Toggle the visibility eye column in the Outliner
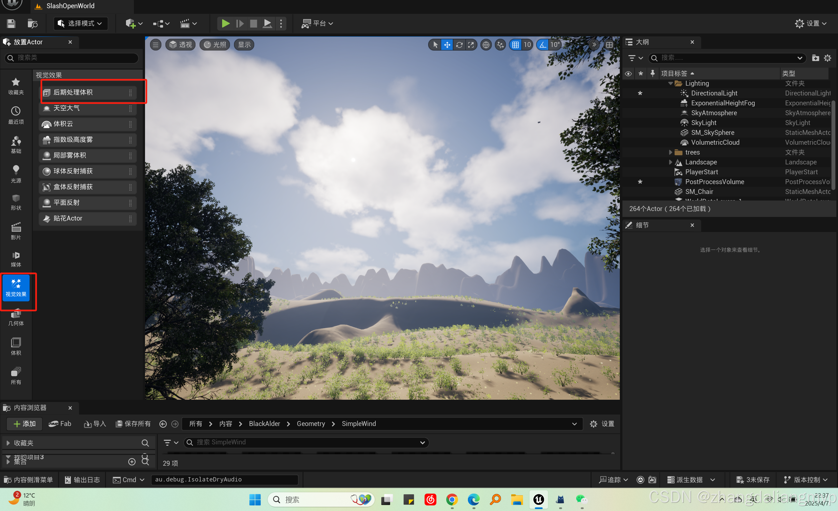The image size is (838, 511). pyautogui.click(x=628, y=73)
